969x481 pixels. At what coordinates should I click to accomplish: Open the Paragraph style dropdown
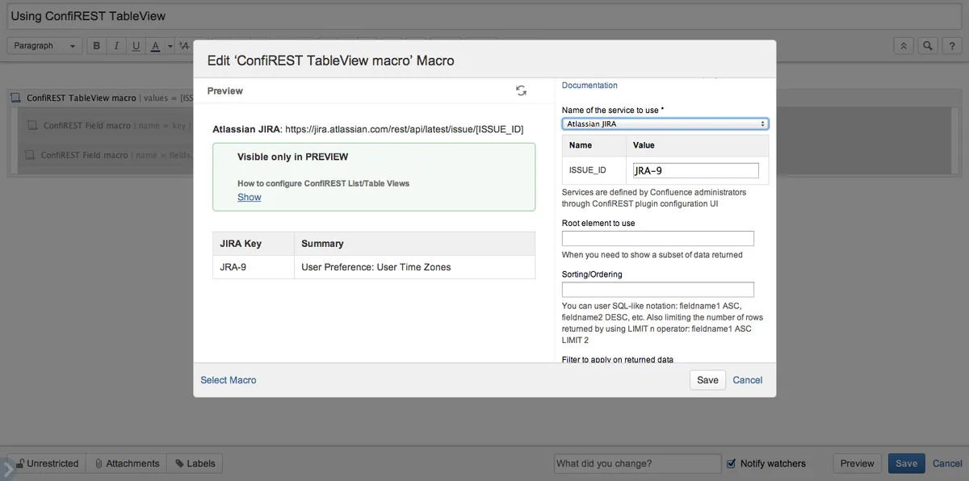point(44,46)
